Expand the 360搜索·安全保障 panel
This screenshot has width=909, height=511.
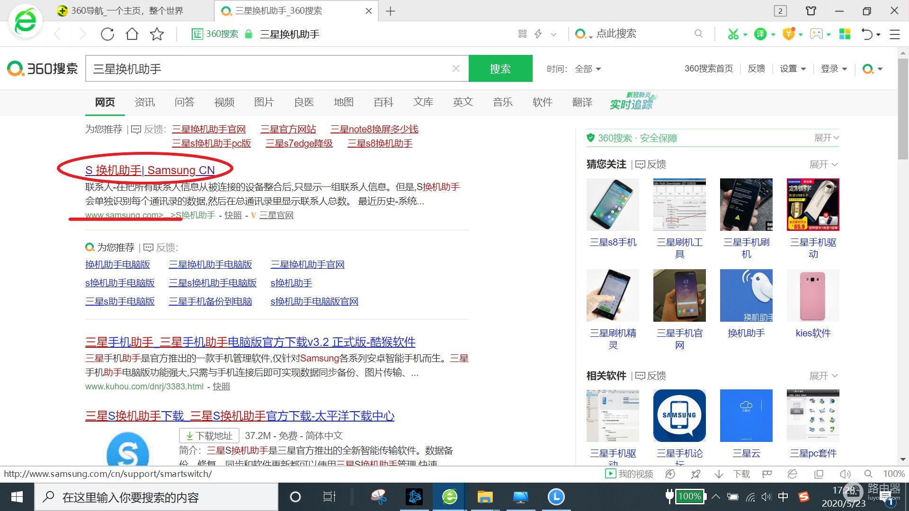[x=827, y=138]
